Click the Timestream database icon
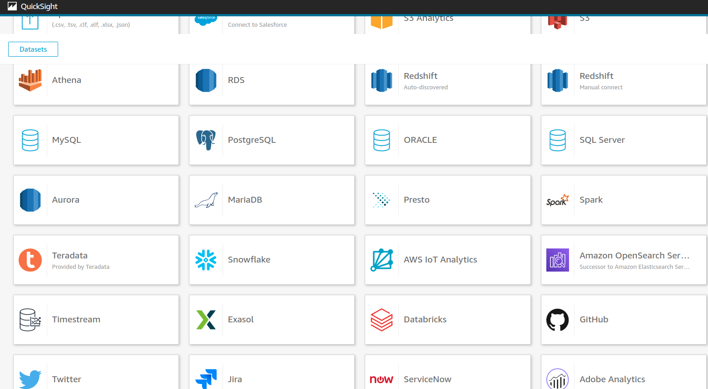This screenshot has height=389, width=708. tap(30, 320)
